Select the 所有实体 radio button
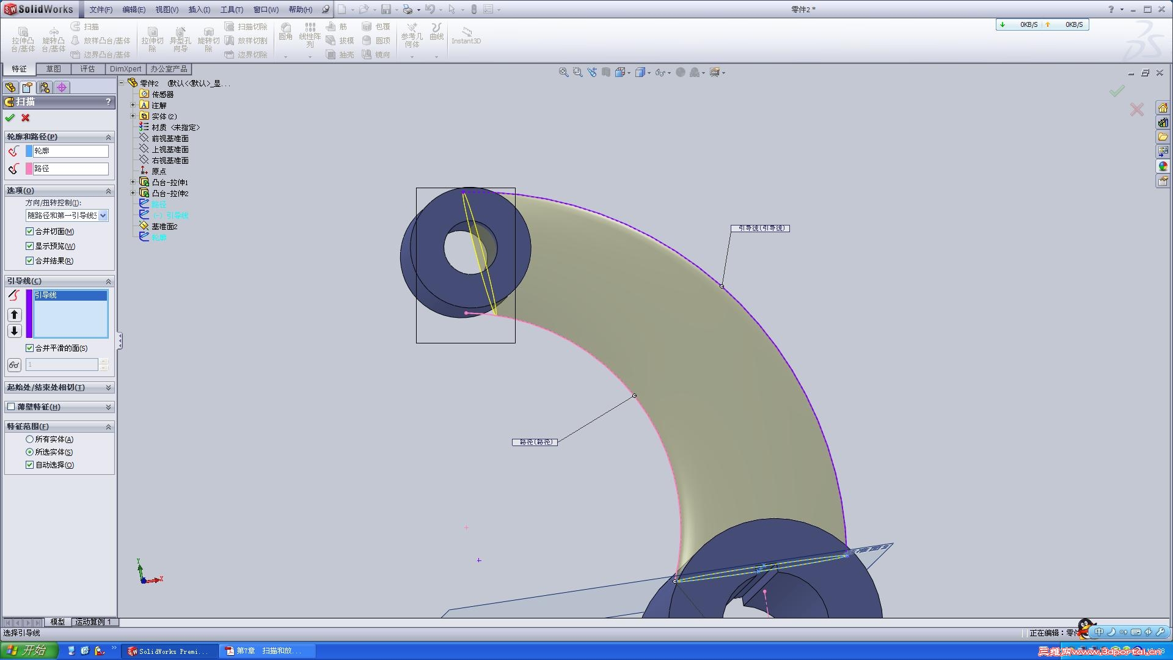 coord(29,439)
